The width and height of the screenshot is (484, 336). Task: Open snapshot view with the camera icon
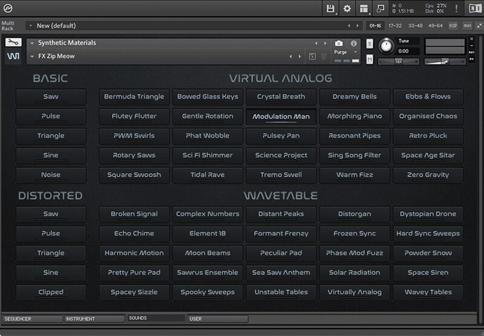[338, 44]
